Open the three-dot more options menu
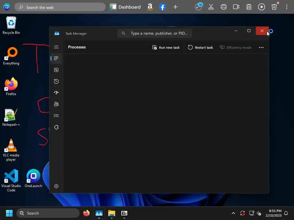 click(x=261, y=48)
